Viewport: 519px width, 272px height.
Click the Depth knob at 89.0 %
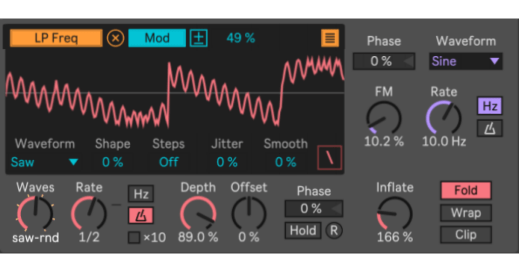click(198, 213)
